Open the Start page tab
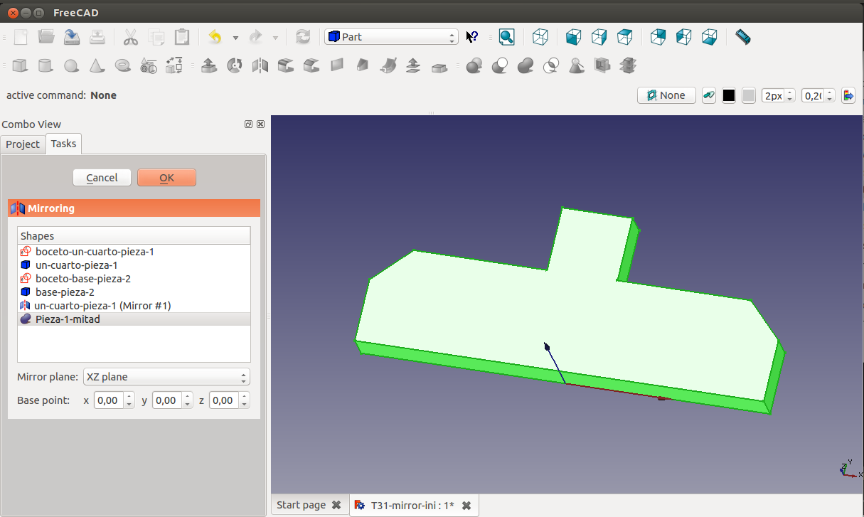The width and height of the screenshot is (864, 517). point(301,505)
